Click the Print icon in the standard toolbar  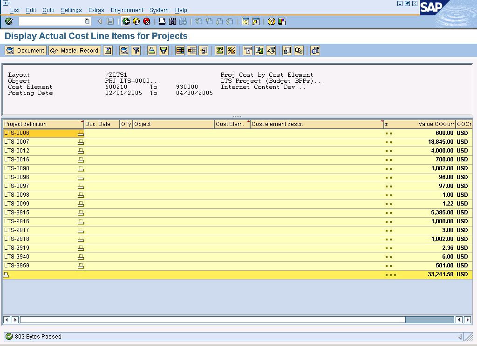click(x=162, y=21)
